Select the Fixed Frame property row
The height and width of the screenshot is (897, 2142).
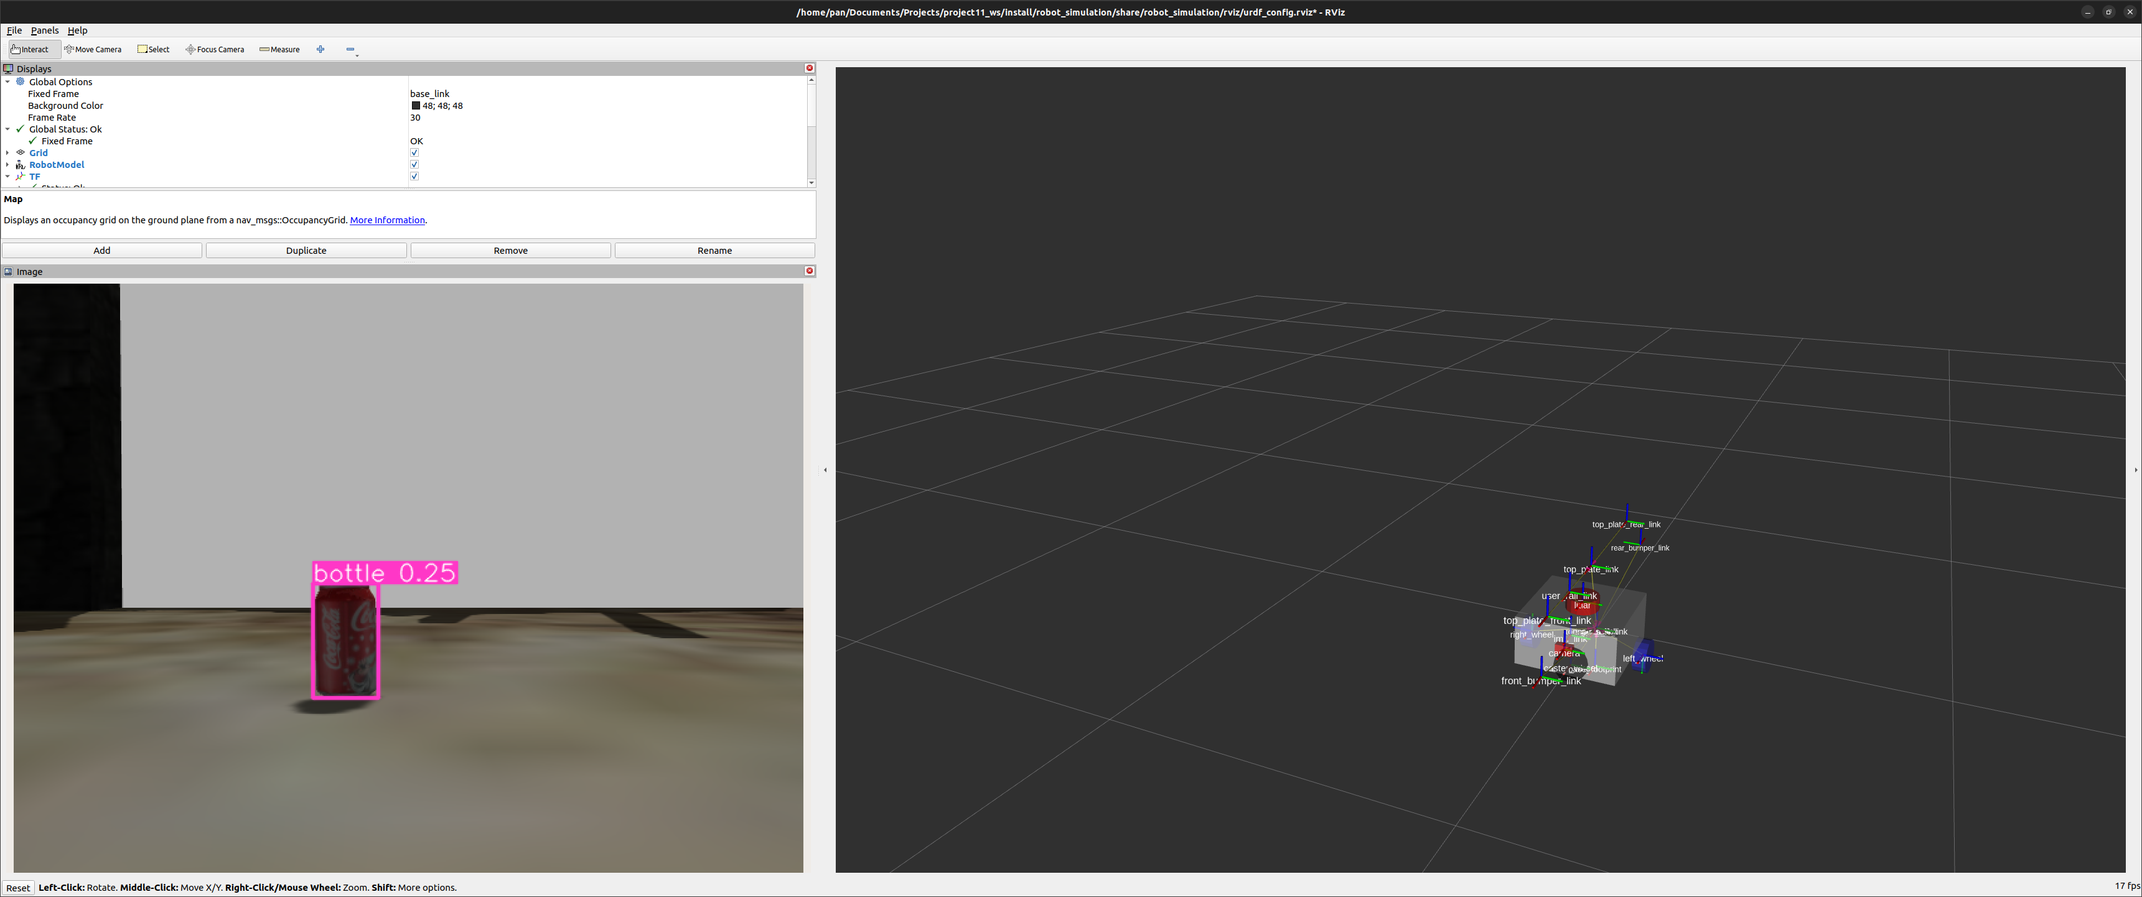tap(404, 94)
